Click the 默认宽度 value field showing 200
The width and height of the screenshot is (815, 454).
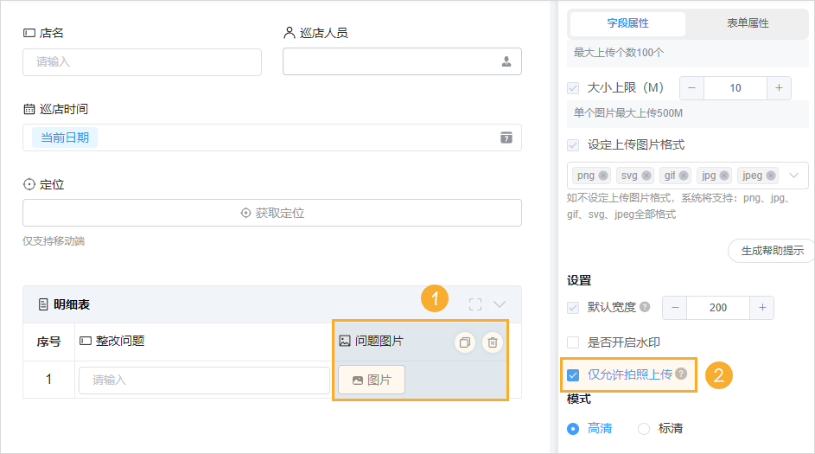[x=718, y=307]
